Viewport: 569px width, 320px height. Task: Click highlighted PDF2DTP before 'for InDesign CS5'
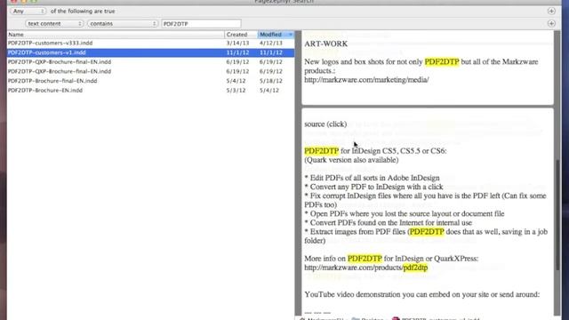click(x=322, y=151)
